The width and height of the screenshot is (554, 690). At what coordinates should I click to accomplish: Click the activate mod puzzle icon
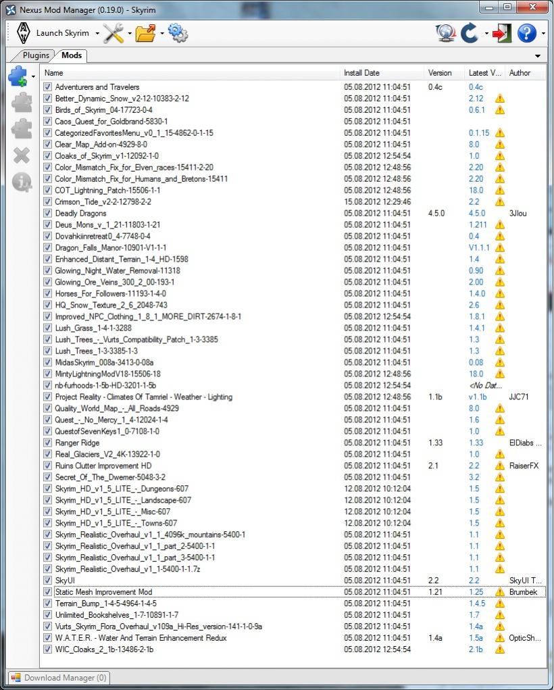coord(22,103)
